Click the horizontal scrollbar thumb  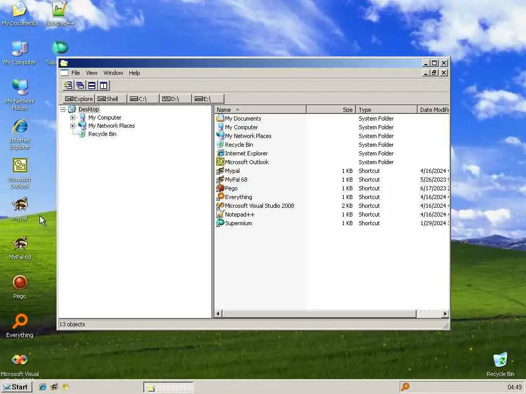coord(320,314)
